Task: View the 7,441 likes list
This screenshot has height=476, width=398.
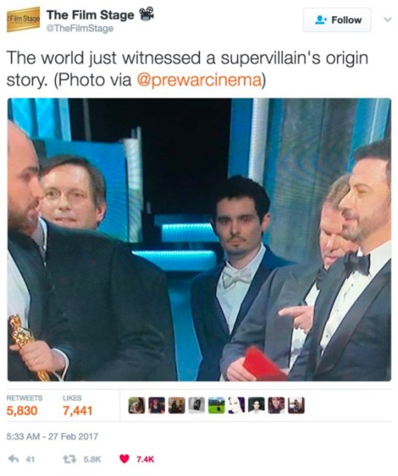Action: [x=77, y=405]
